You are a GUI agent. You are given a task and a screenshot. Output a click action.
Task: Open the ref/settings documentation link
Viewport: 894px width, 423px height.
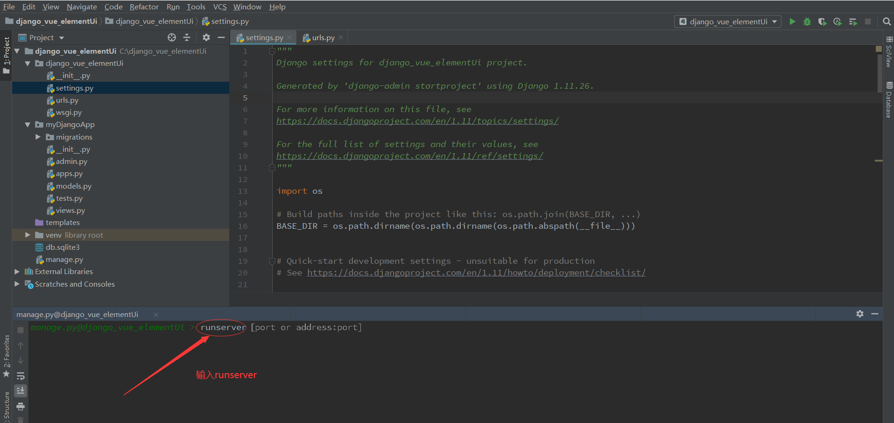[x=409, y=156]
